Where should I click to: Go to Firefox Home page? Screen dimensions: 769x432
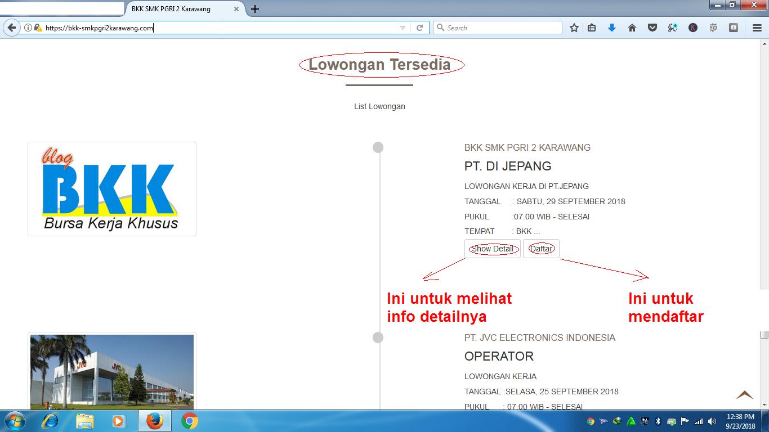pos(632,28)
